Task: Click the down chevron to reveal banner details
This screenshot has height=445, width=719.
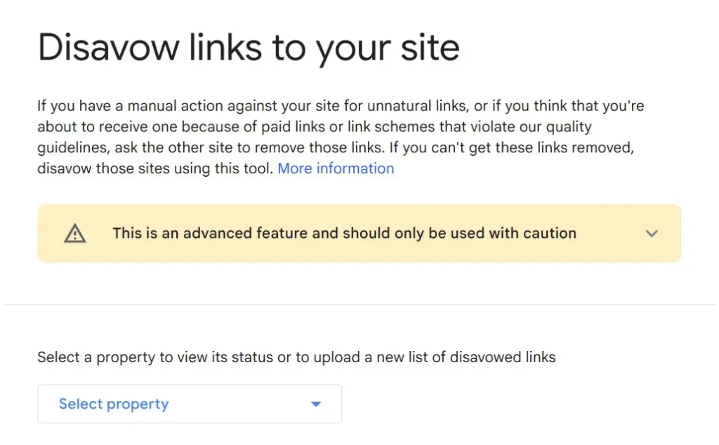Action: click(x=652, y=233)
